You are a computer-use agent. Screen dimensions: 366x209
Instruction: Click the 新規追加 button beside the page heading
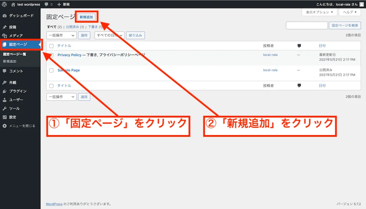click(x=86, y=17)
